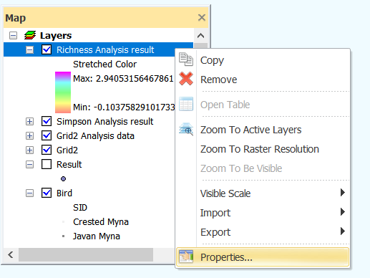The width and height of the screenshot is (370, 278).
Task: Click the Max: 2.94053156467861 value
Action: (x=123, y=79)
